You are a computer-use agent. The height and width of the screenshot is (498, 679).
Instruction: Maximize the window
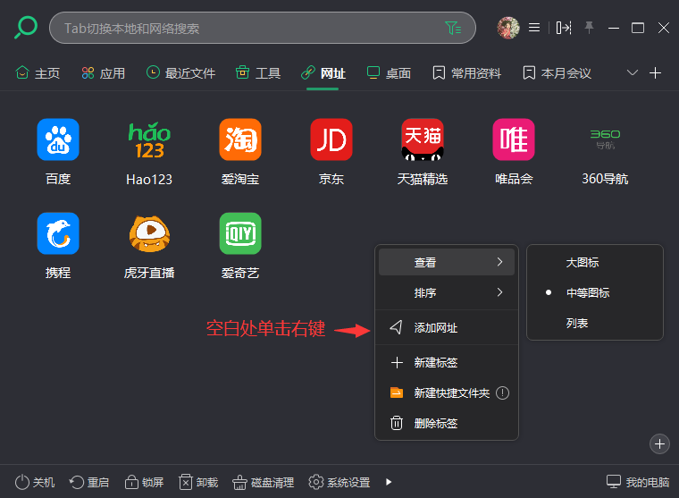pos(638,29)
